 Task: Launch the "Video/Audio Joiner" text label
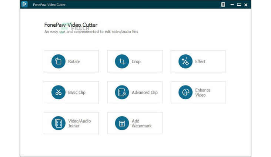tap(79, 123)
